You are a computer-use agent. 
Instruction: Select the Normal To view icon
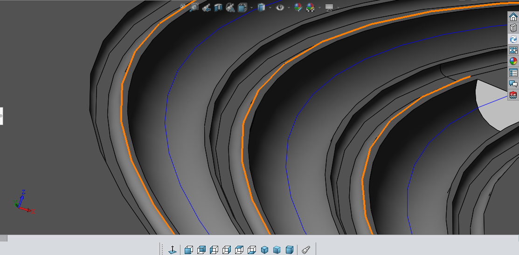(x=172, y=250)
